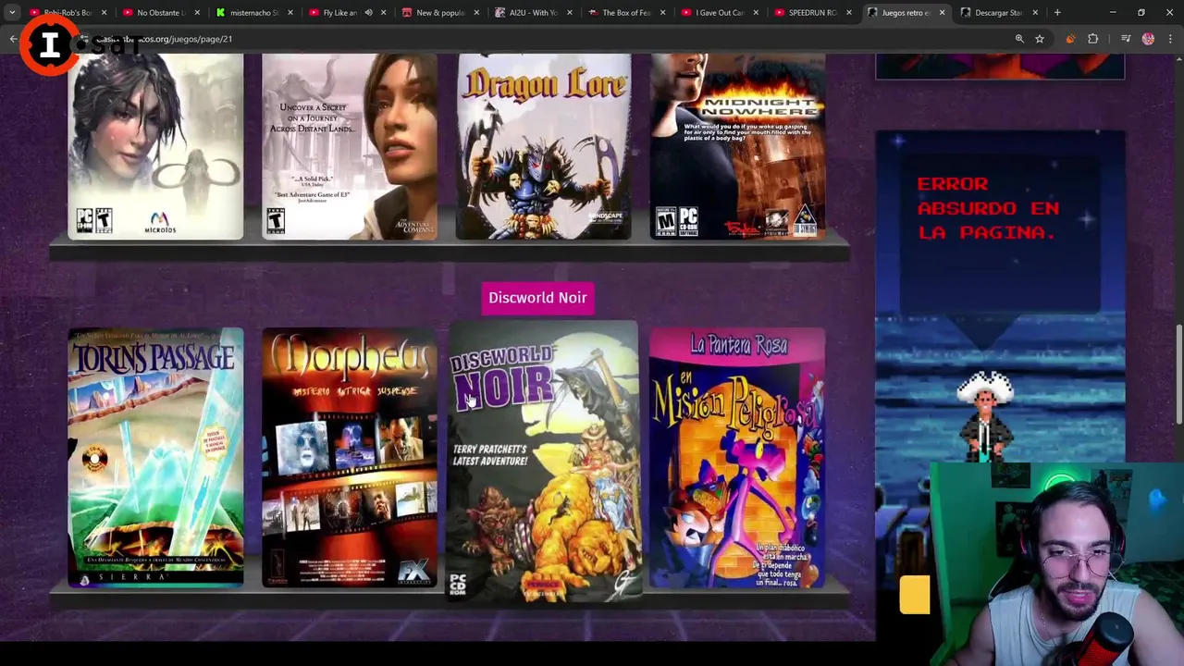Open La Pantera Rosa Misión Peligrosa cover

click(737, 457)
